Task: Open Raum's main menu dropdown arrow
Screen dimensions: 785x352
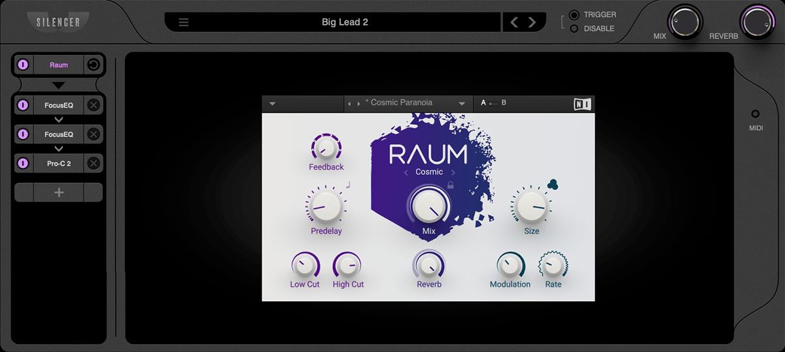Action: tap(273, 103)
